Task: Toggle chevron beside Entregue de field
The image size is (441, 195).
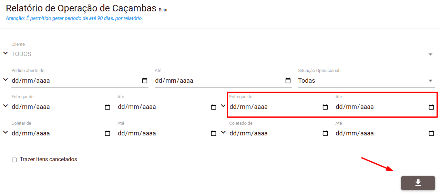Action: coord(223,106)
